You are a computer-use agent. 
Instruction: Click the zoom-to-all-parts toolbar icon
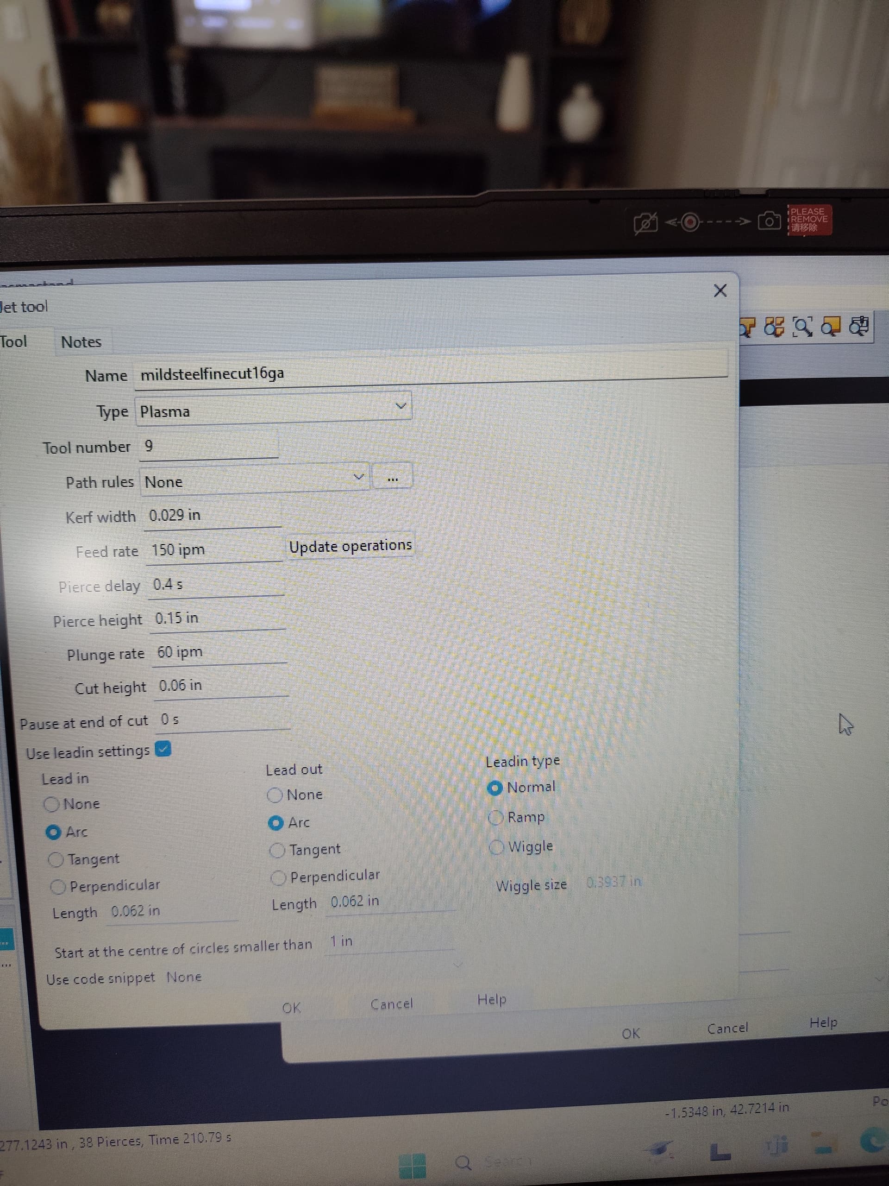(773, 327)
